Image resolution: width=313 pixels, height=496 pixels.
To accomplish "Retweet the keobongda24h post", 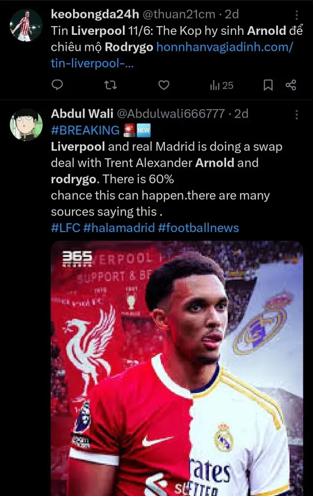I will (111, 85).
